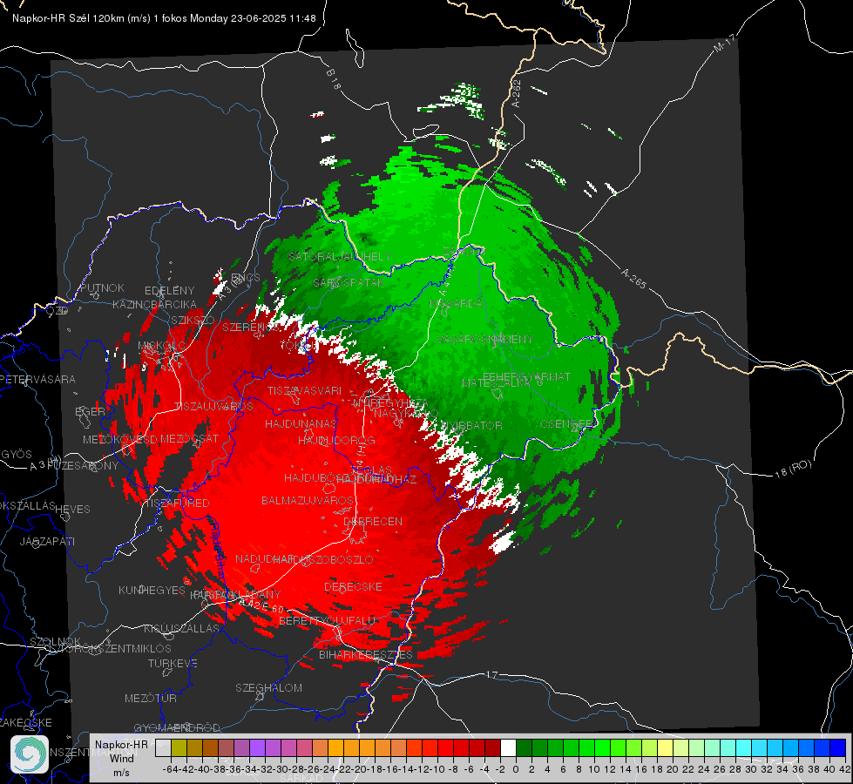Viewport: 853px width, 784px height.
Task: Click the MEZOCSAT label
Action: click(189, 438)
